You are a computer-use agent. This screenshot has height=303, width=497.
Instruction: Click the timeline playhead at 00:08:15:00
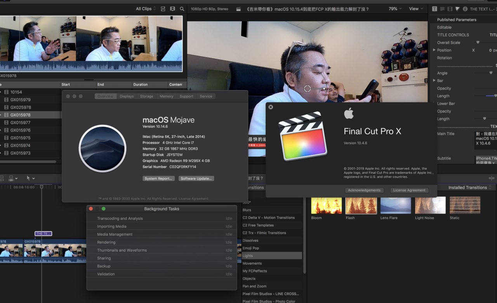click(x=42, y=187)
